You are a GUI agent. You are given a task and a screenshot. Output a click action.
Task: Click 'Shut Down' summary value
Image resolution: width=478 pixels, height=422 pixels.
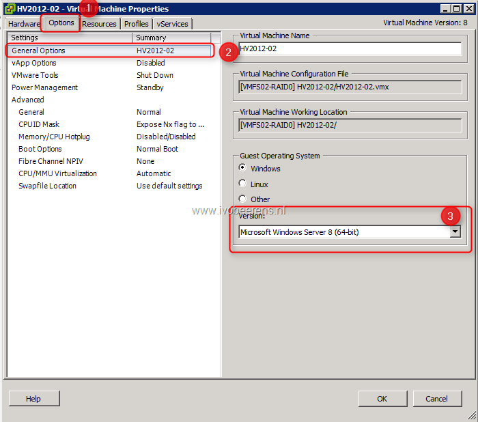(x=155, y=75)
